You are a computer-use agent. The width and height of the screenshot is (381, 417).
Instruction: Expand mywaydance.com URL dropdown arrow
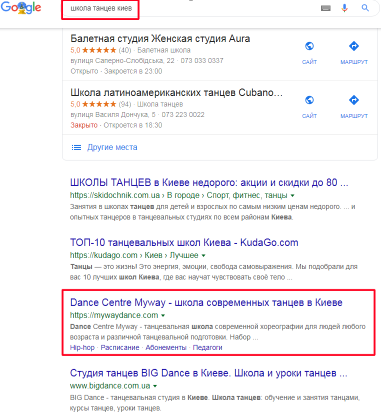point(163,315)
